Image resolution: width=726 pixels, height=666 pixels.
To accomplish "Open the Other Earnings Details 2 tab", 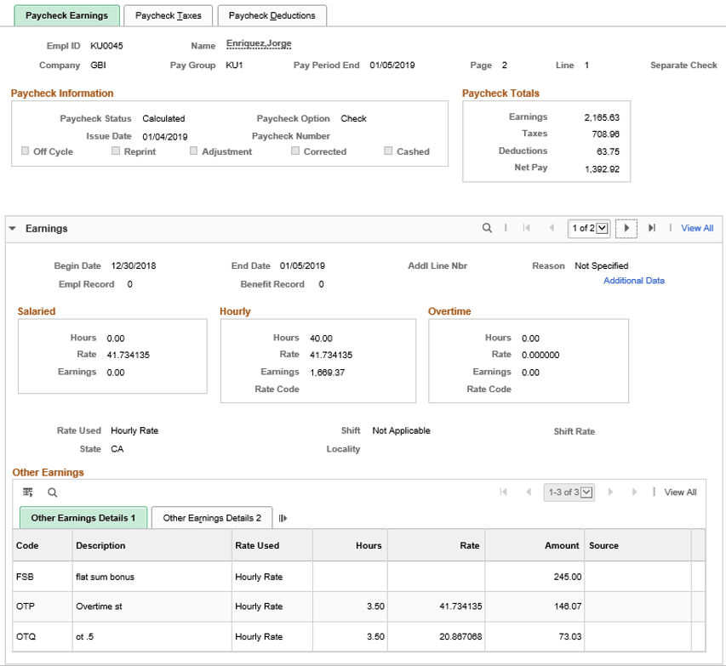I will tap(211, 517).
